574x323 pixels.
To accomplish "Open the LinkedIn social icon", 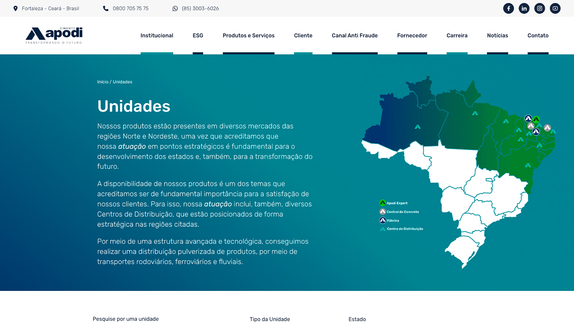I will (x=524, y=8).
